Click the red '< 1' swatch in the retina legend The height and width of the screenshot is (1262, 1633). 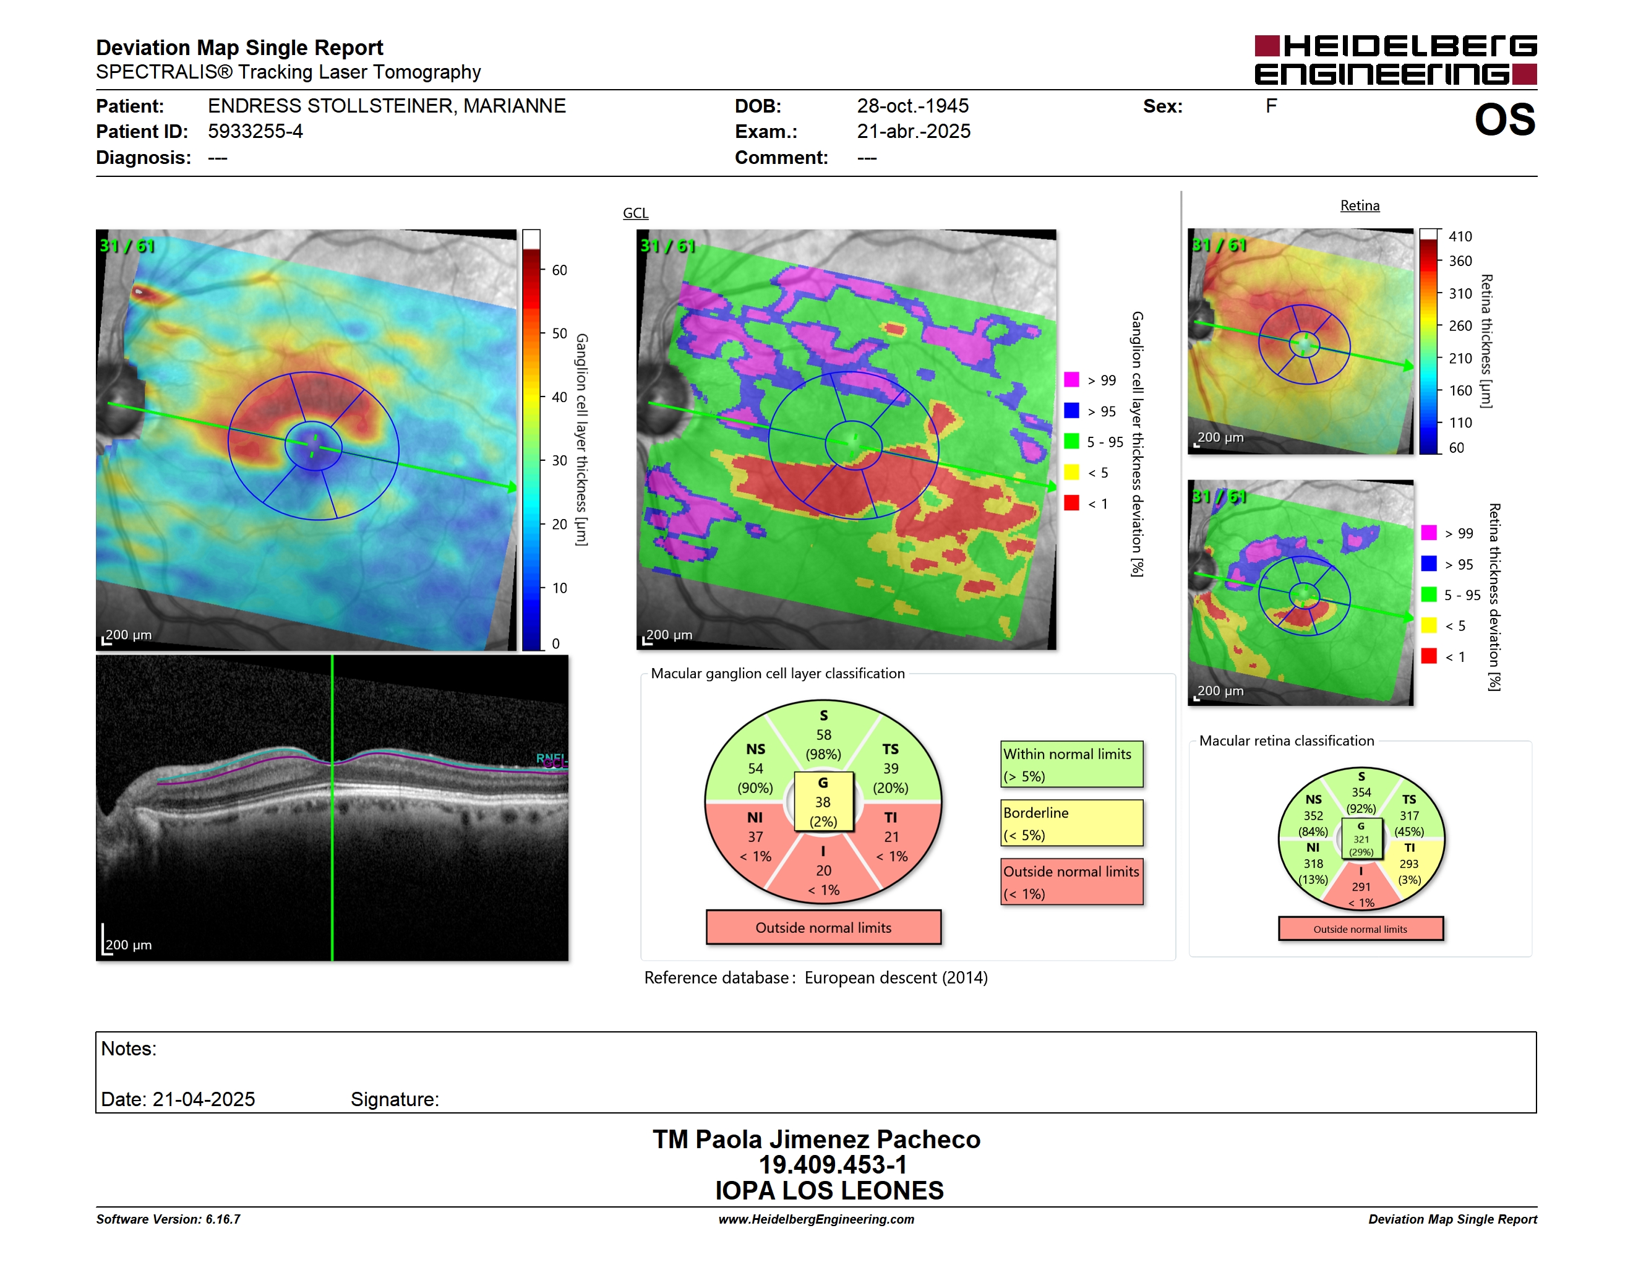(1428, 656)
